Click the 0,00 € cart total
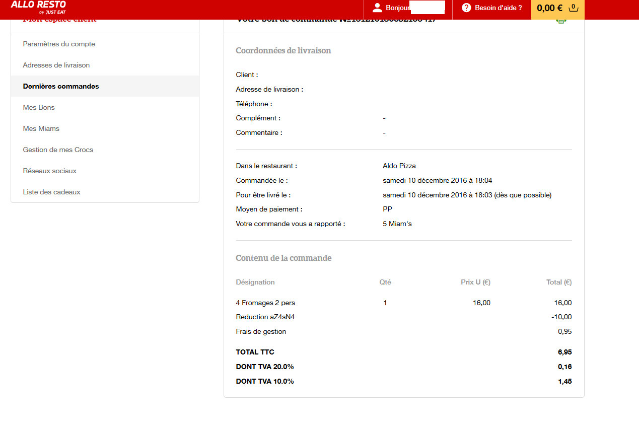The width and height of the screenshot is (639, 429). (x=550, y=8)
